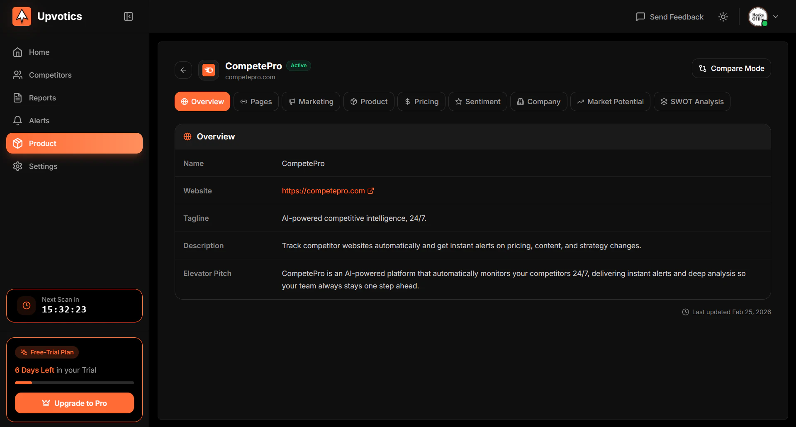
Task: Select the Overview tab
Action: pyautogui.click(x=202, y=102)
